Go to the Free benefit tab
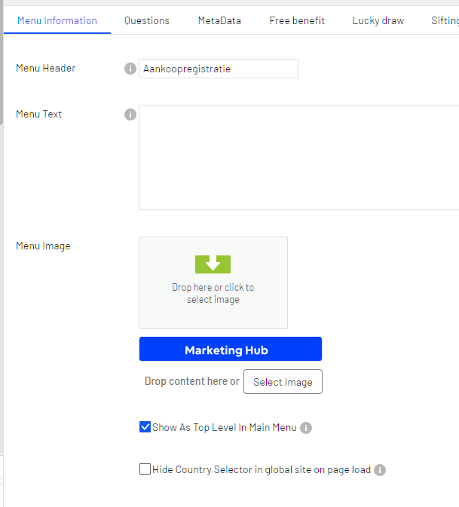The image size is (459, 507). [x=297, y=20]
